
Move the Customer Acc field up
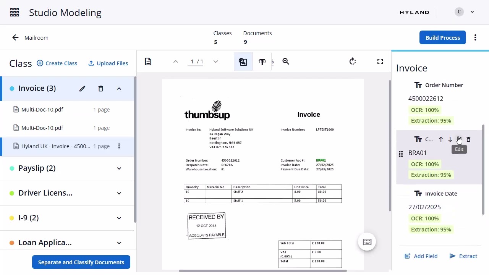click(x=441, y=139)
